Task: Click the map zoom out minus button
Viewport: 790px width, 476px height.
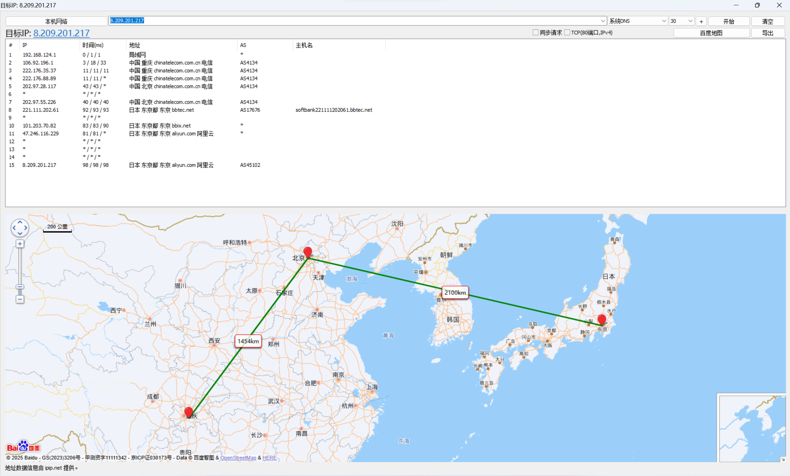Action: pos(20,299)
